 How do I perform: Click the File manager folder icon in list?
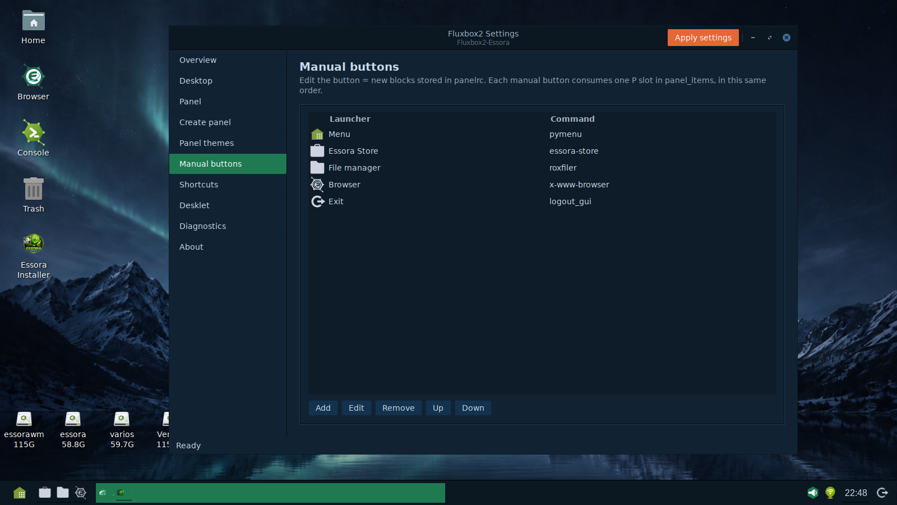(317, 168)
